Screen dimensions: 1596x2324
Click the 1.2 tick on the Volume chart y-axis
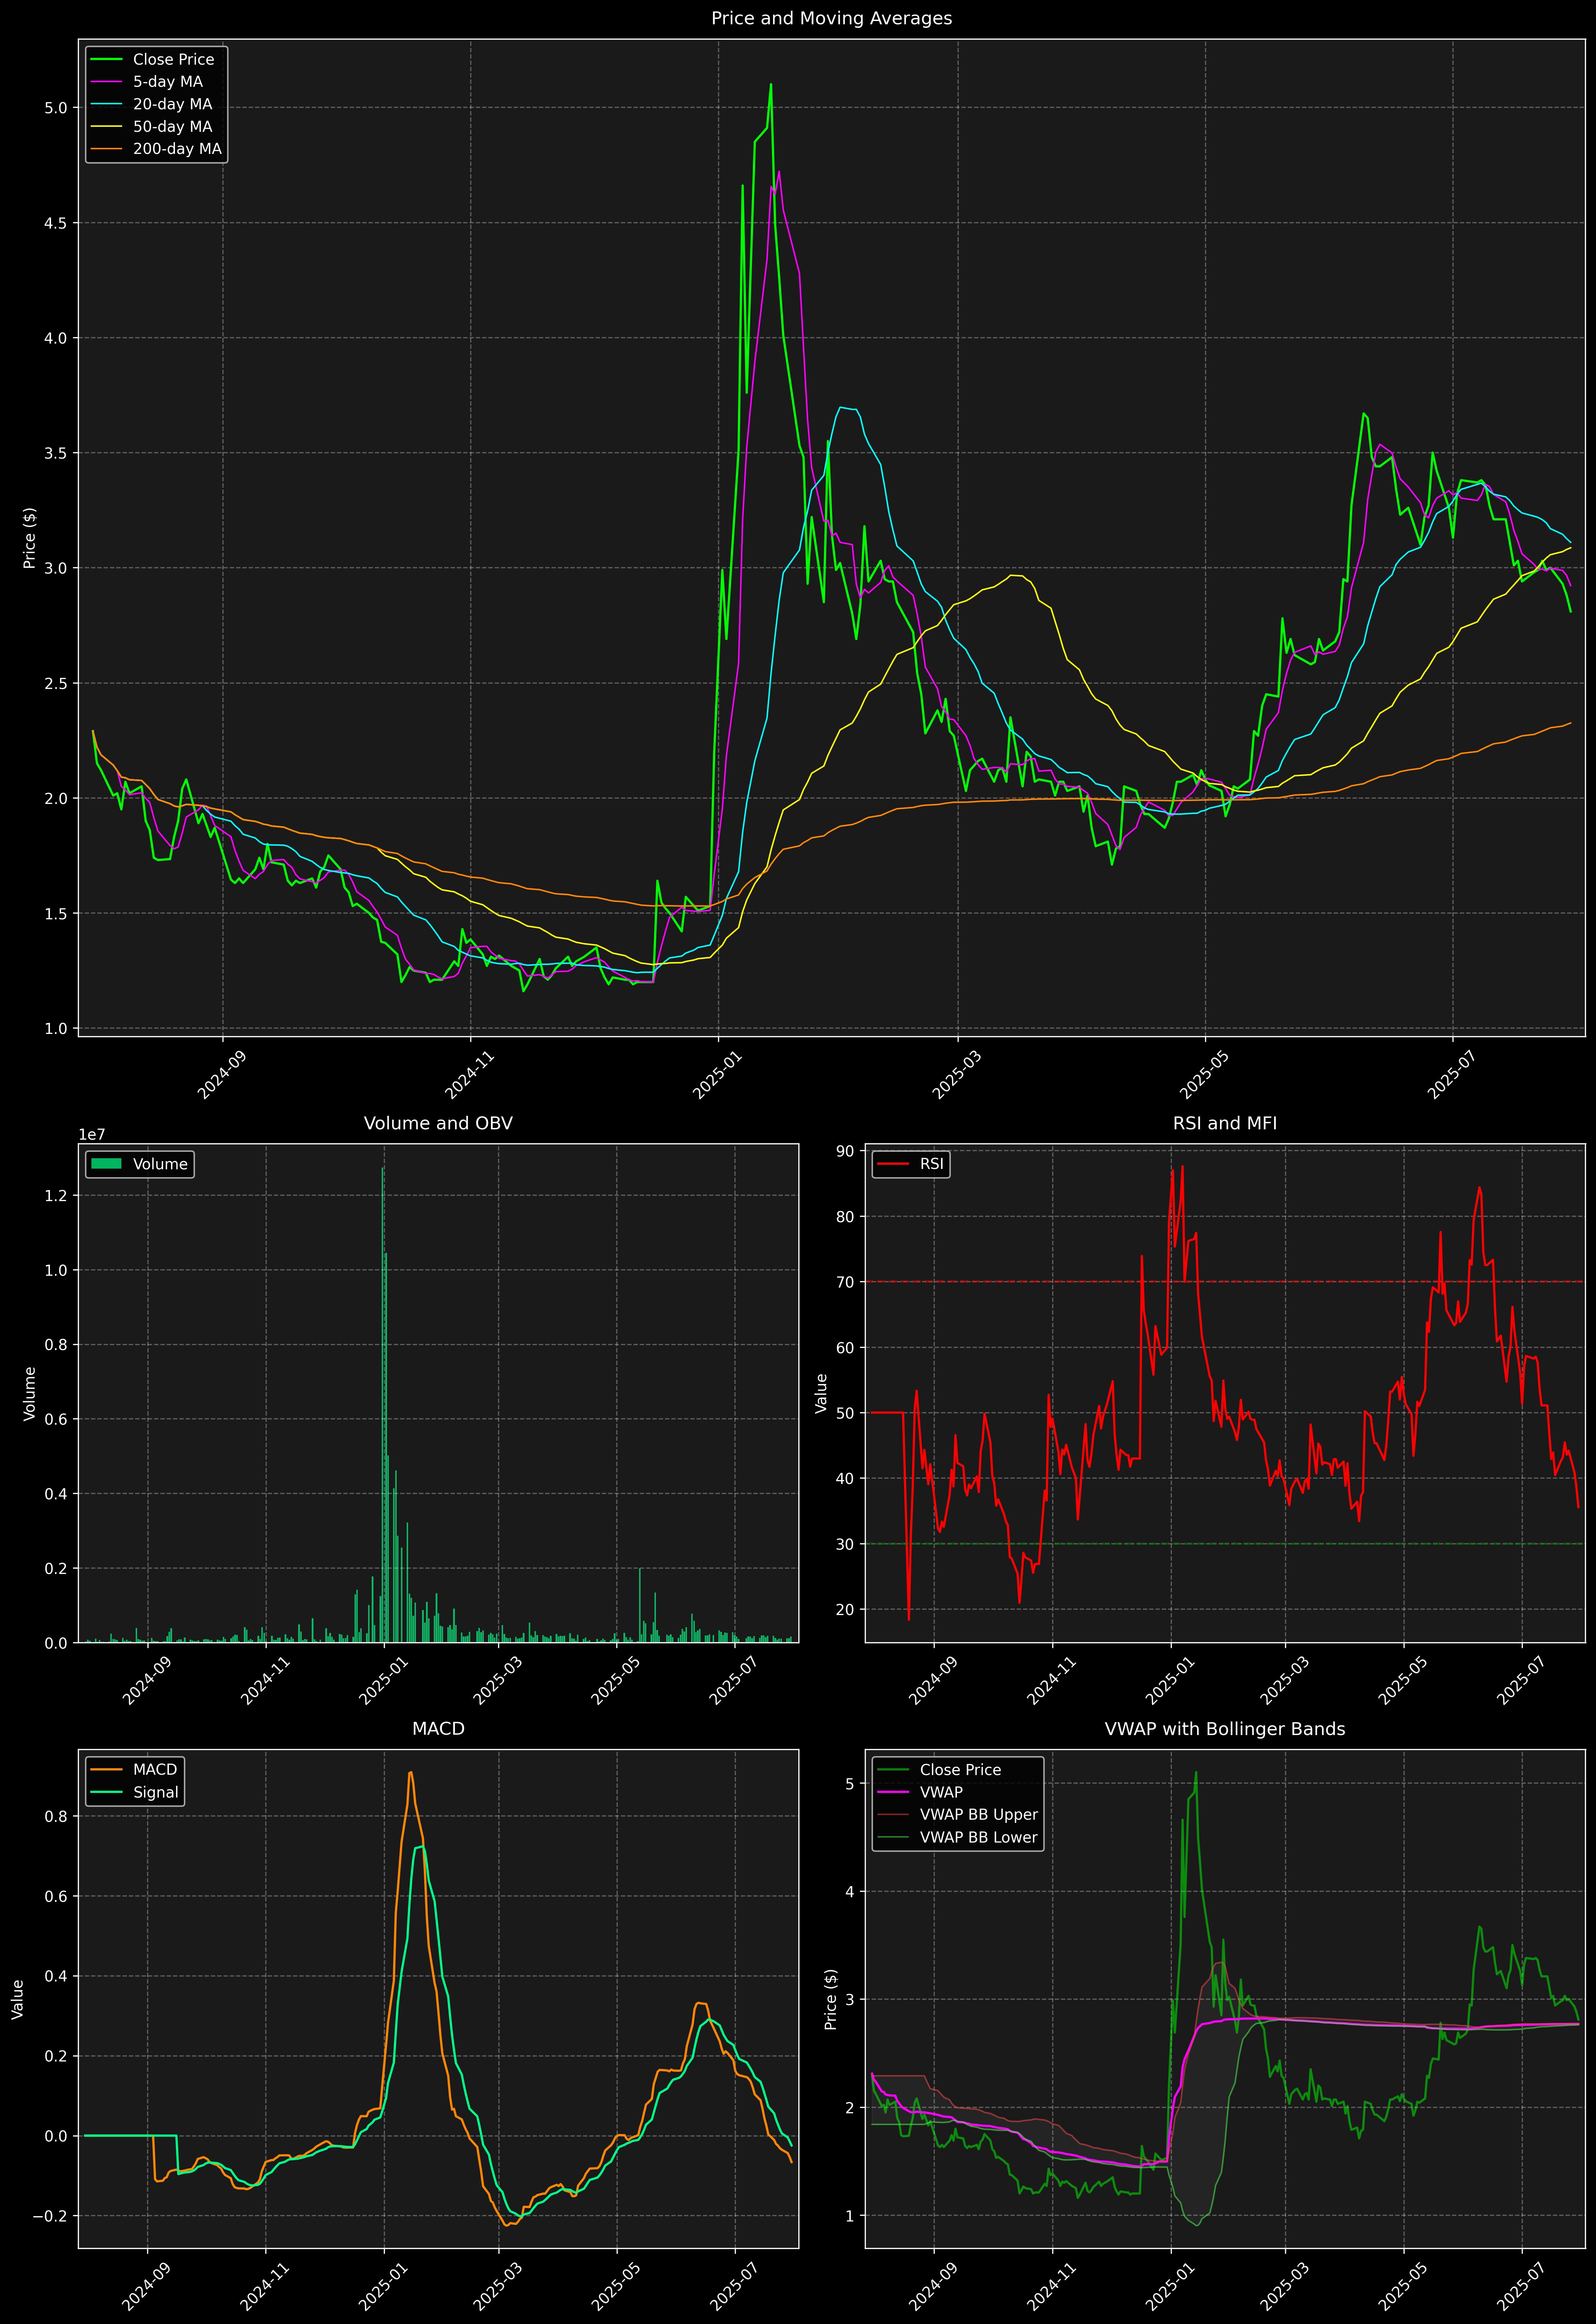(x=56, y=1196)
